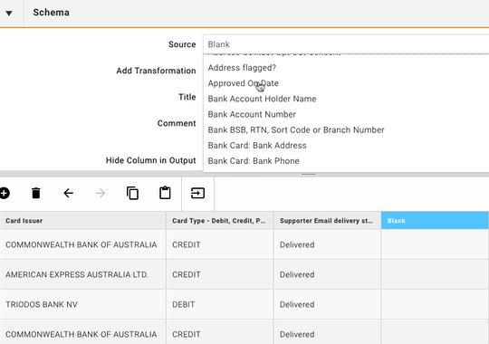Collapse the Schema panel triangle

[9, 13]
